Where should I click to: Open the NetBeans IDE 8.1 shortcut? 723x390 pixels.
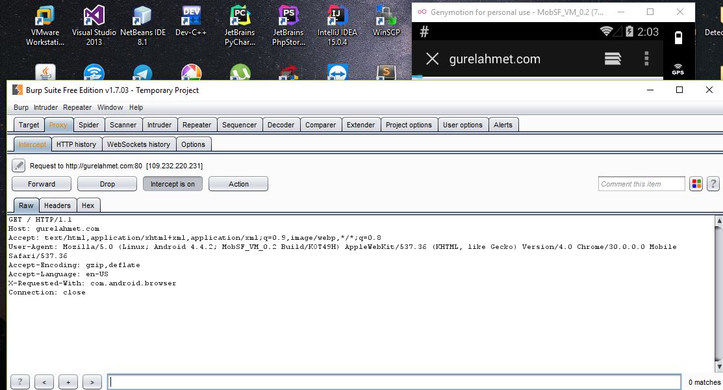(142, 26)
